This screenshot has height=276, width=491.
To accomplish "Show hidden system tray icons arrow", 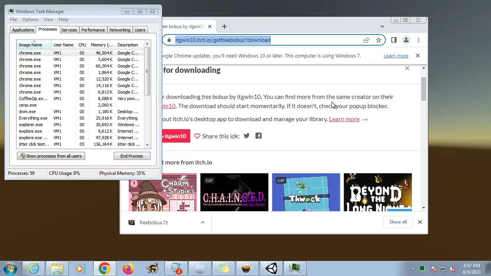I will tap(413, 269).
